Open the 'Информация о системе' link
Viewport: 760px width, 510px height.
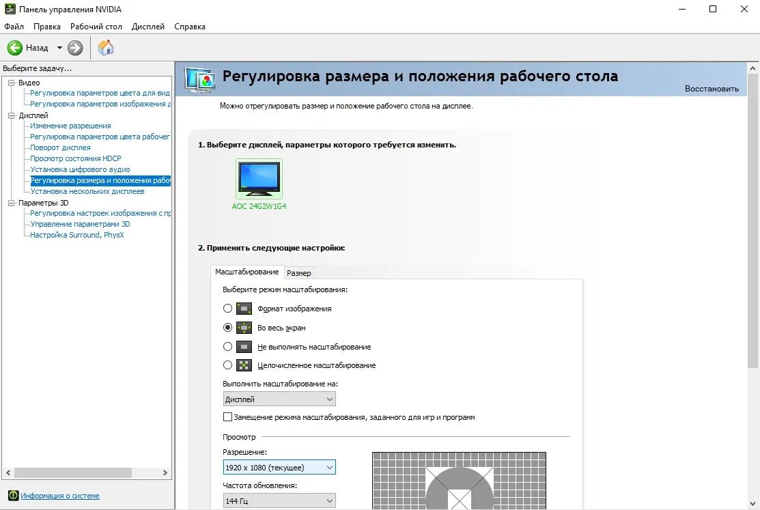59,496
